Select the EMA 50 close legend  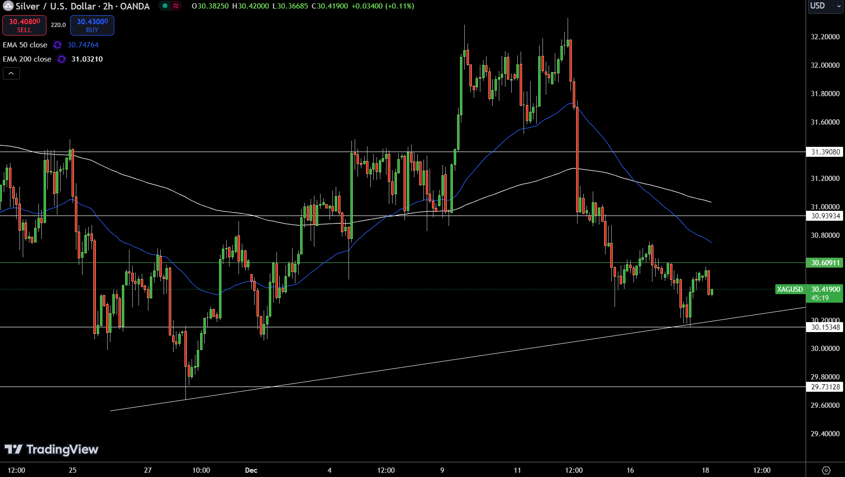[25, 45]
